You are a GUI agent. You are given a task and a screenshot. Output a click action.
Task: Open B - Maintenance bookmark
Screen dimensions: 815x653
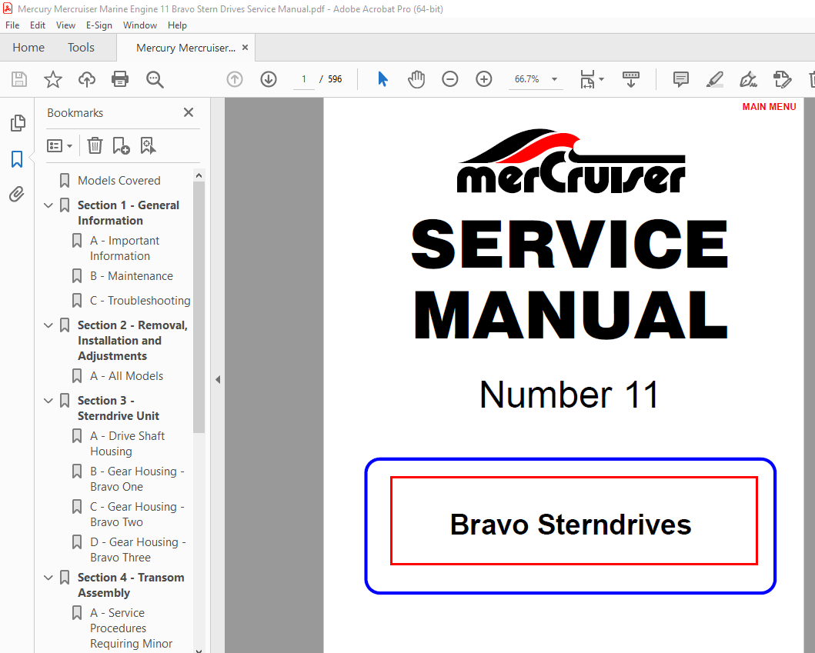131,276
